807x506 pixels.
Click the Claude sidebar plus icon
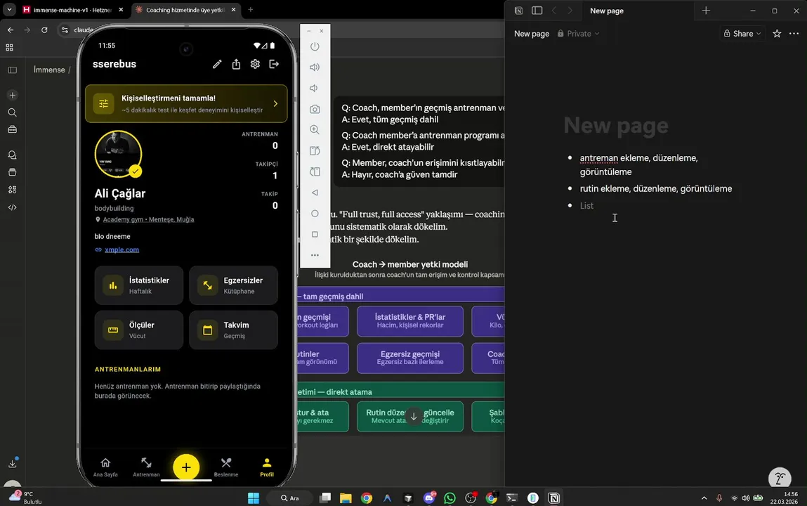[x=13, y=96]
